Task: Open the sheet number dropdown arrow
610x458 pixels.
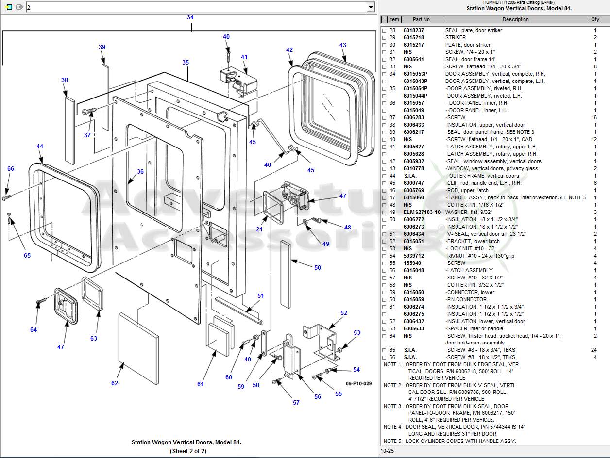Action: pyautogui.click(x=371, y=7)
